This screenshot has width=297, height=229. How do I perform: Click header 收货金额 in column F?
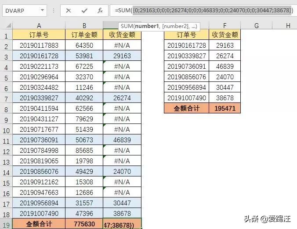click(225, 35)
